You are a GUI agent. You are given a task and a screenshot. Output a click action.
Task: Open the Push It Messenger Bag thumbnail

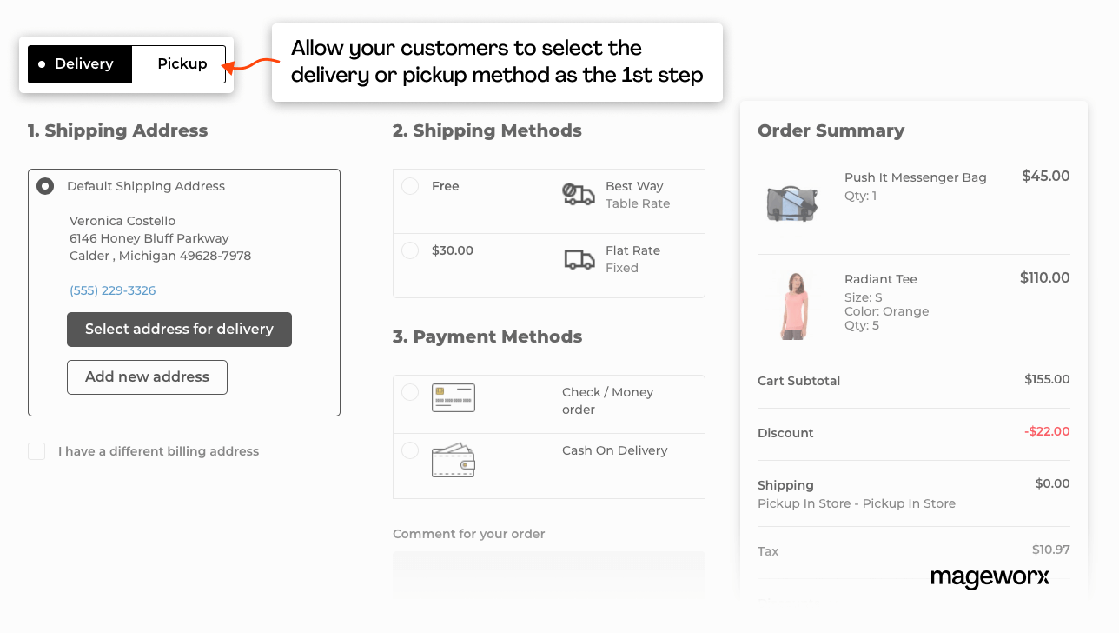coord(792,202)
